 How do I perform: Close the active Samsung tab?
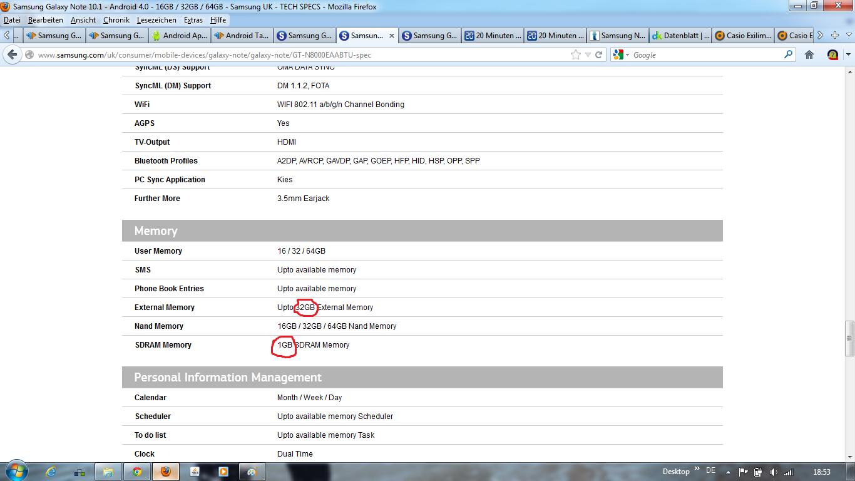(x=392, y=36)
